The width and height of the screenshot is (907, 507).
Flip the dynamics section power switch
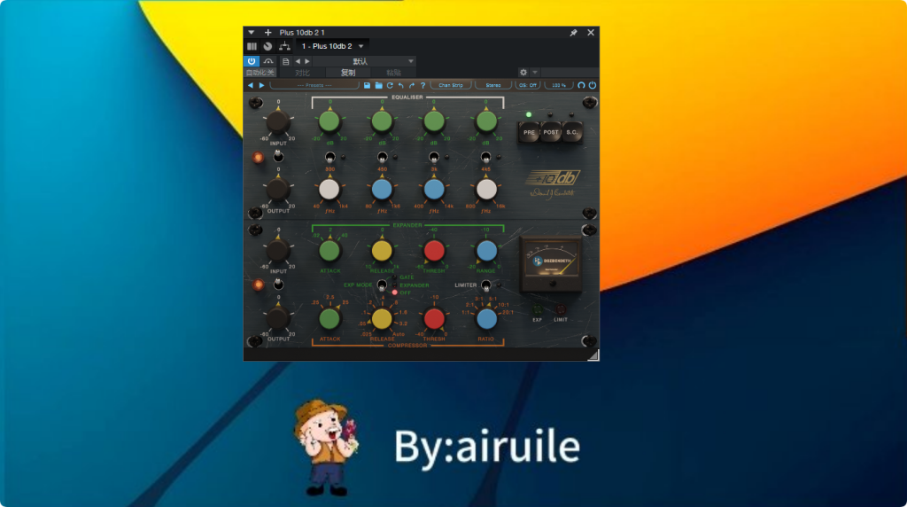pyautogui.click(x=278, y=285)
